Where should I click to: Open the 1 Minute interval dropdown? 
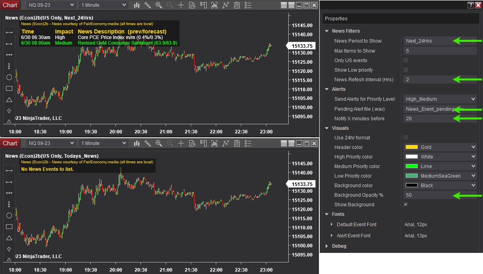[x=103, y=5]
